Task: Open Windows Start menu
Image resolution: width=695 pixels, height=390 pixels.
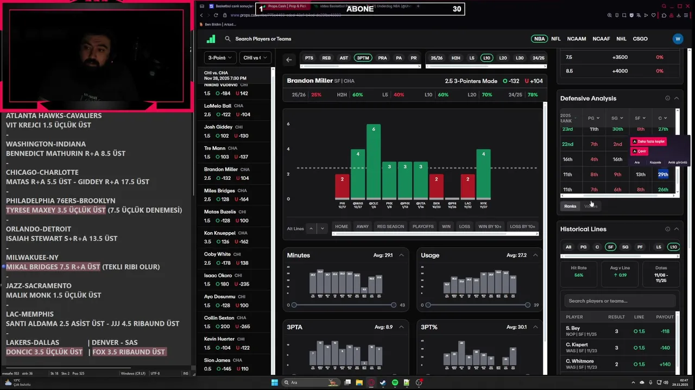Action: pos(275,382)
